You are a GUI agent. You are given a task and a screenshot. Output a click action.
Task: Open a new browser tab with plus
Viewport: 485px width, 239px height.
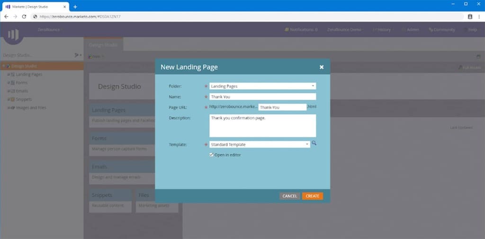tap(75, 7)
